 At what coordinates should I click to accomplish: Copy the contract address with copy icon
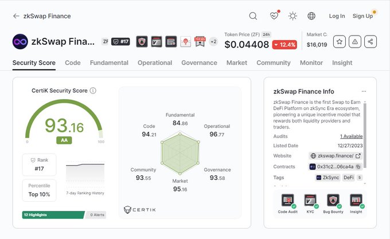coord(358,167)
